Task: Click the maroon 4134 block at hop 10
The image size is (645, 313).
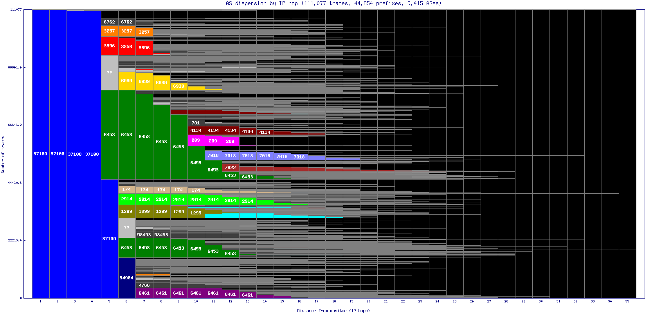Action: click(x=196, y=131)
